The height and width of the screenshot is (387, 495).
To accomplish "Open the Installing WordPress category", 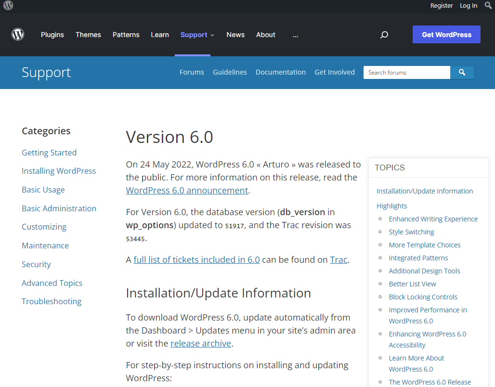I will point(59,171).
